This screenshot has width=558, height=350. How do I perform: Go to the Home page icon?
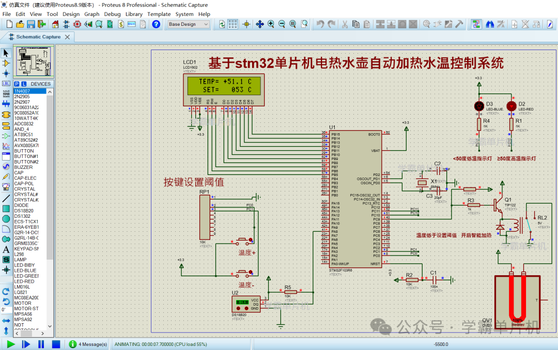[55, 24]
